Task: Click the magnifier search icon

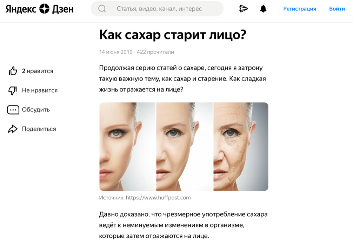Action: point(102,8)
